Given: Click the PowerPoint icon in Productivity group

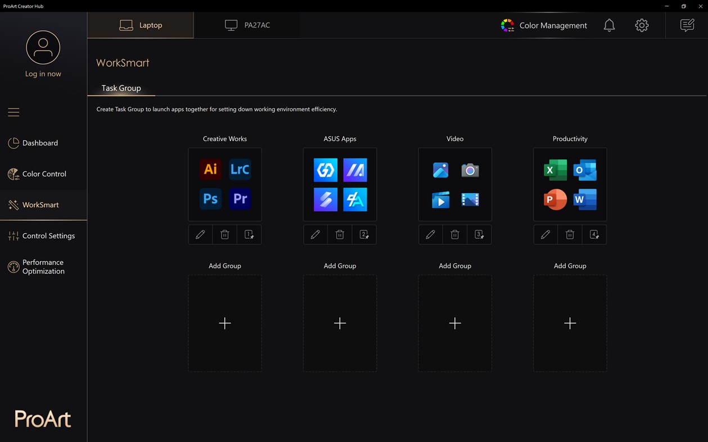Looking at the screenshot, I should (x=555, y=199).
